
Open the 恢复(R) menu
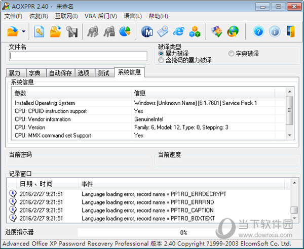point(39,16)
